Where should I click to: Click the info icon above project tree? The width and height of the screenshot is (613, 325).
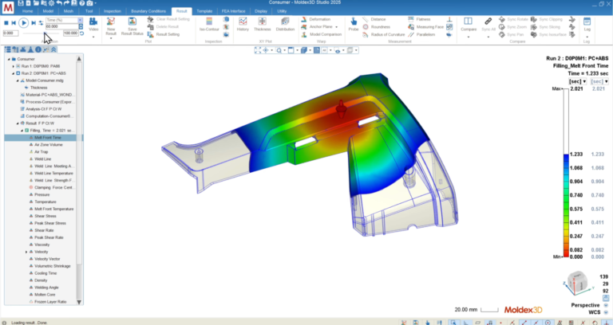38,49
